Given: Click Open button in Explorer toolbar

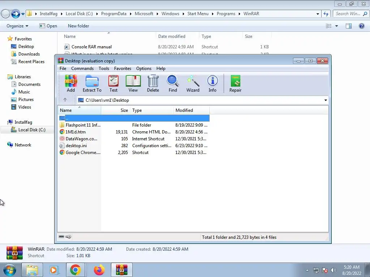Looking at the screenshot, I should [48, 26].
